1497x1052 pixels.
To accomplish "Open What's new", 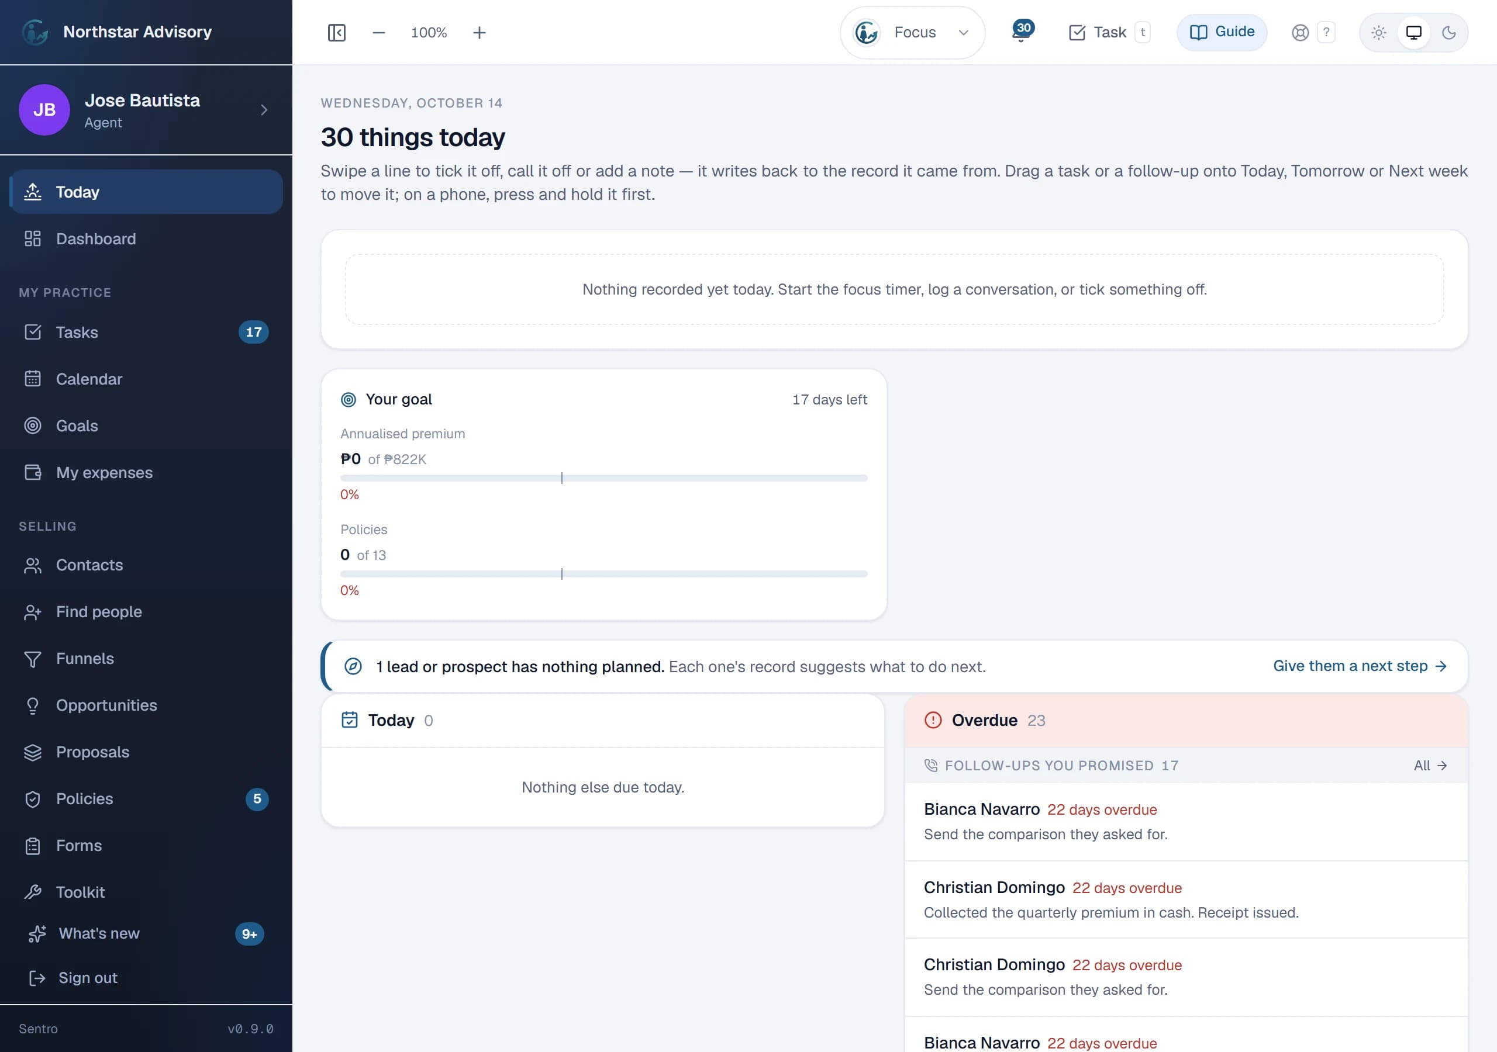I will [146, 934].
